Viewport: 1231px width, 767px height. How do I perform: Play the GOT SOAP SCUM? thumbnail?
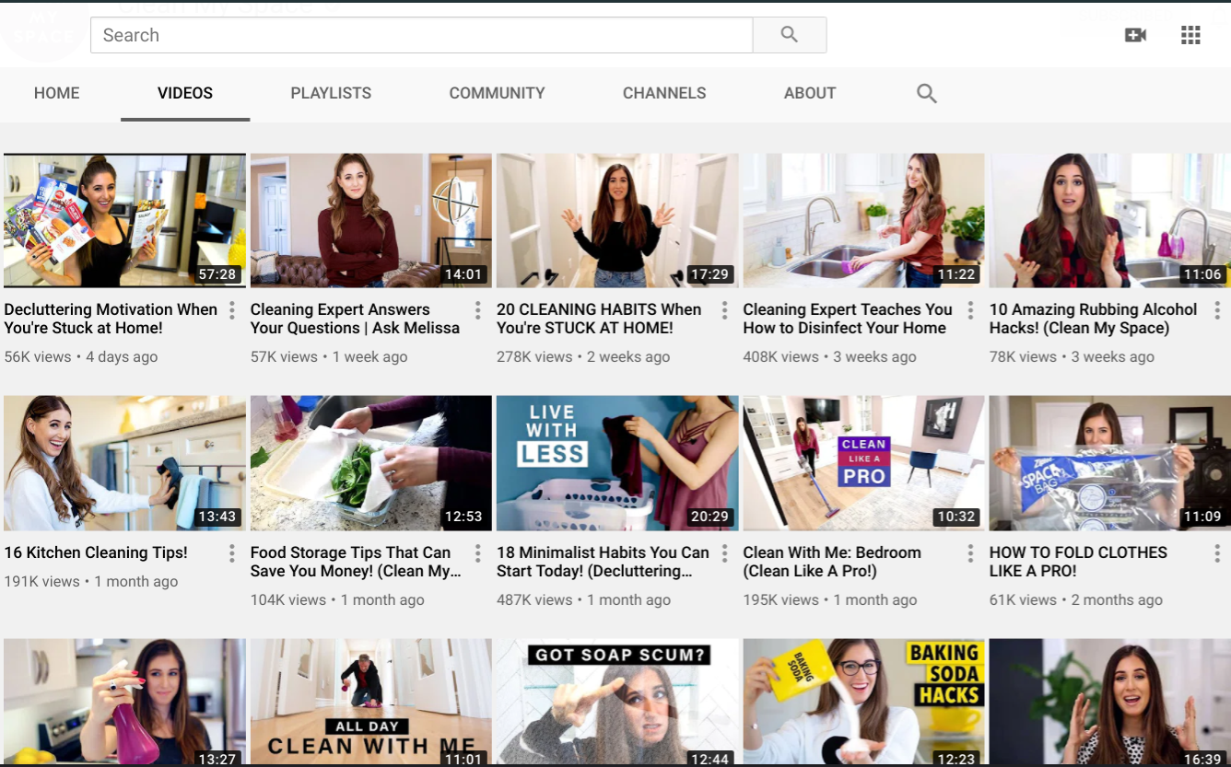pyautogui.click(x=617, y=702)
